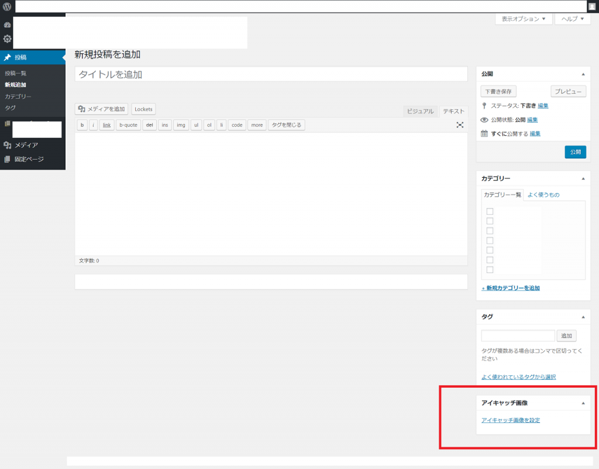Click アイキャッチ画像を設定 link

(x=511, y=420)
